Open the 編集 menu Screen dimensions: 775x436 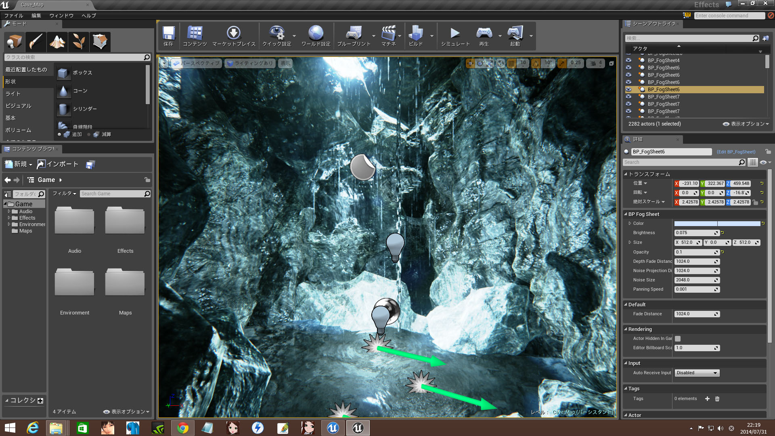pos(36,15)
